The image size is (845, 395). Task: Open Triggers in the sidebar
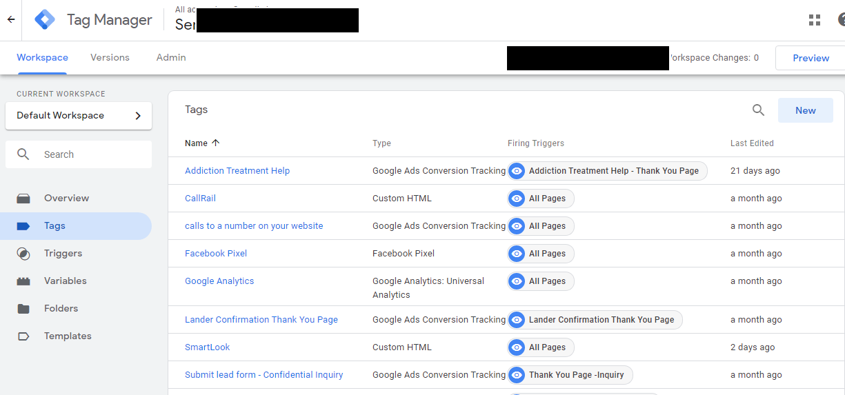pyautogui.click(x=63, y=253)
